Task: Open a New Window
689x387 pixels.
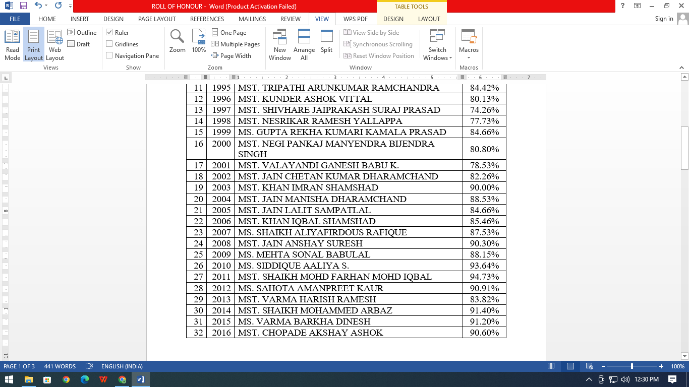Action: point(279,44)
